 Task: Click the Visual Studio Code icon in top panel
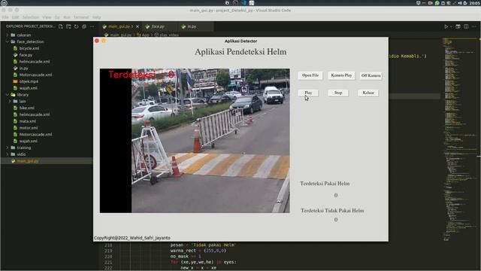coord(244,3)
